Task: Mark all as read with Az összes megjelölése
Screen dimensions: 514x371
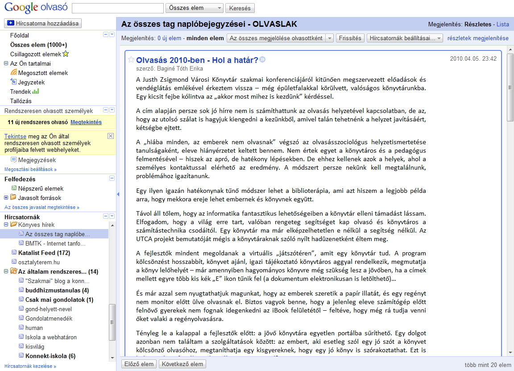Action: [276, 38]
